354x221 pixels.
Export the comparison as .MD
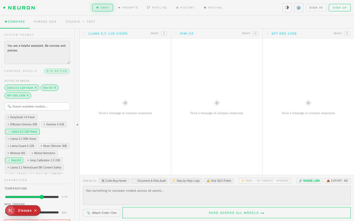[x=337, y=181]
